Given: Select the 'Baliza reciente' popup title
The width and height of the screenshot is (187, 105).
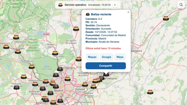Looking at the screenshot, I should tap(101, 14).
